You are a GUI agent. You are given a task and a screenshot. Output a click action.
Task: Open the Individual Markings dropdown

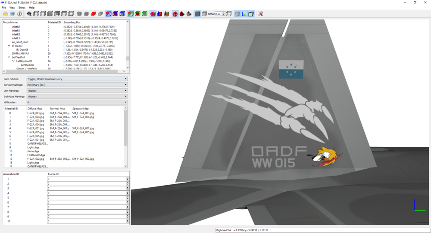pos(77,96)
